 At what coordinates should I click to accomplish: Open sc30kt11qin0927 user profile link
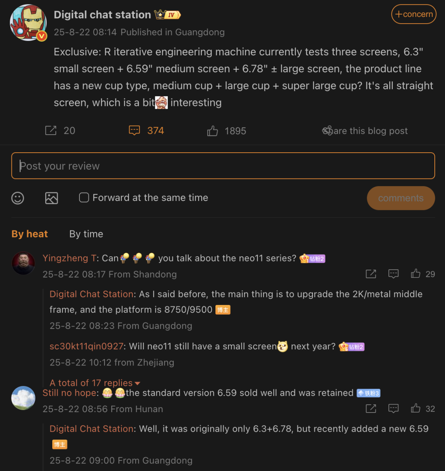point(86,346)
